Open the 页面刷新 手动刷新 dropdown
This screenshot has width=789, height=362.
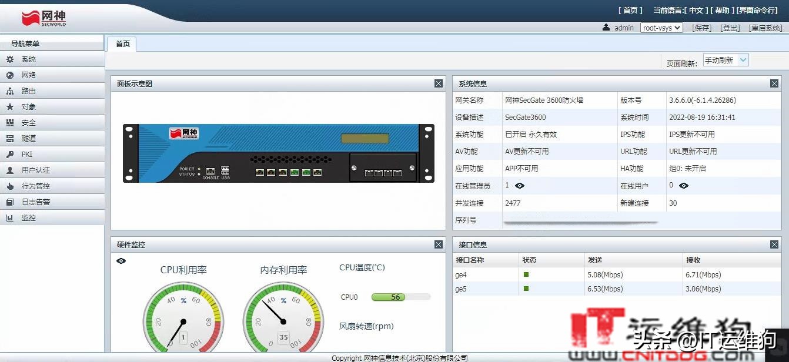[x=726, y=59]
